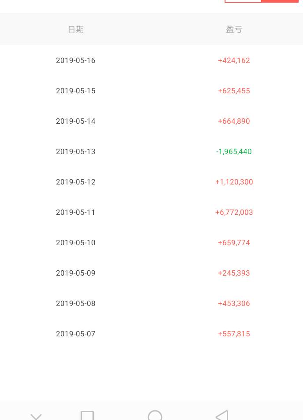Select the 2019-05-08 date entry
Viewport: 303px width, 420px height.
coord(76,303)
